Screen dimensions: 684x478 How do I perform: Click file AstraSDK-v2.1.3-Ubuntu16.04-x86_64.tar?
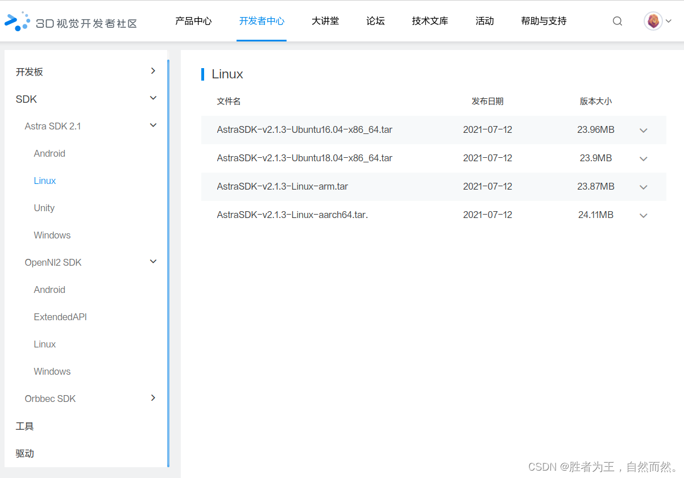(305, 129)
